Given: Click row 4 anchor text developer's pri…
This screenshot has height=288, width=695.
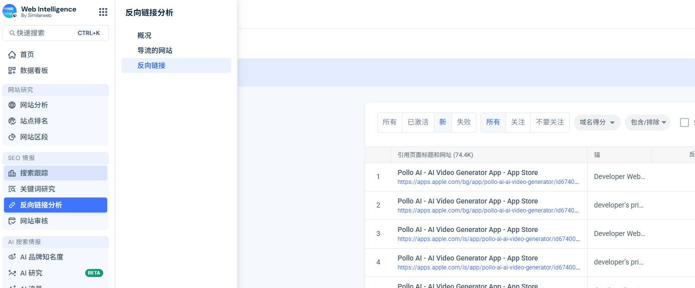Looking at the screenshot, I should pyautogui.click(x=618, y=262).
